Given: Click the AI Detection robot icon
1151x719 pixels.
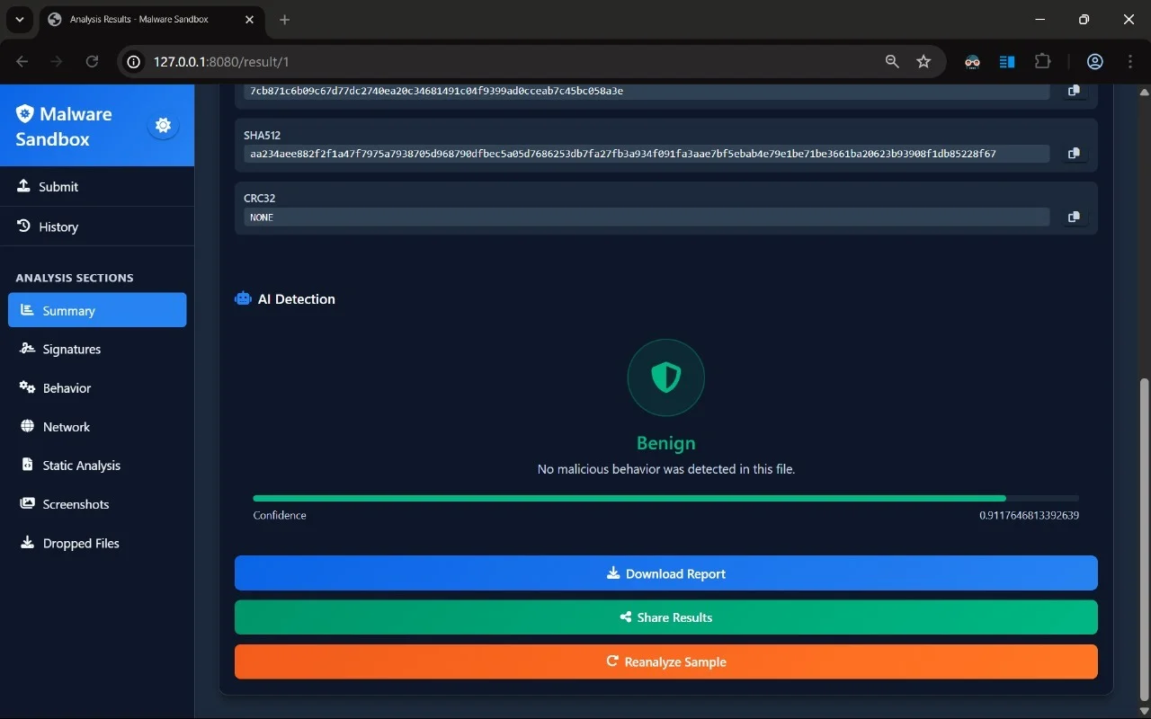Looking at the screenshot, I should click(243, 298).
